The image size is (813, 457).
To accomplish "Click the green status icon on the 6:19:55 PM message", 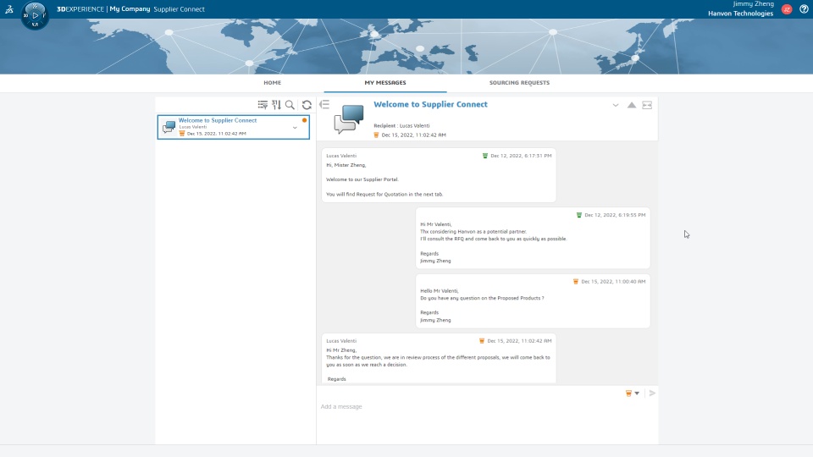I will (x=579, y=215).
